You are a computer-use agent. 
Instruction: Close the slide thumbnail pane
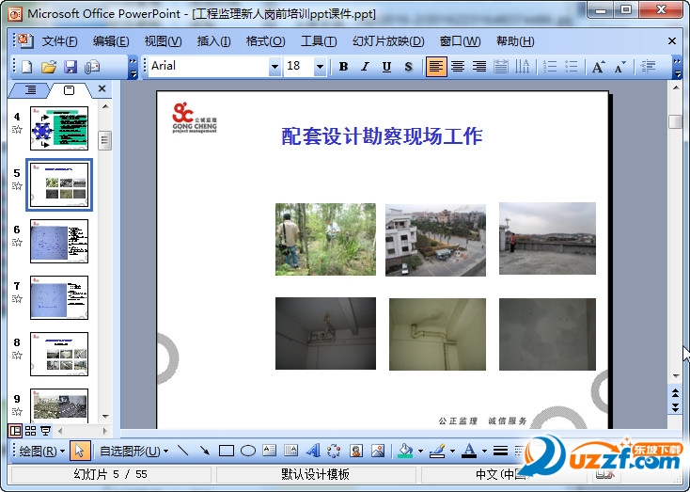coord(102,88)
